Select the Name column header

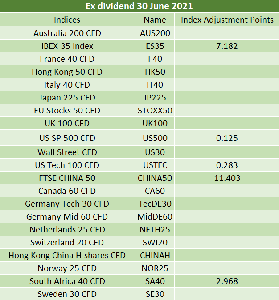pos(155,20)
